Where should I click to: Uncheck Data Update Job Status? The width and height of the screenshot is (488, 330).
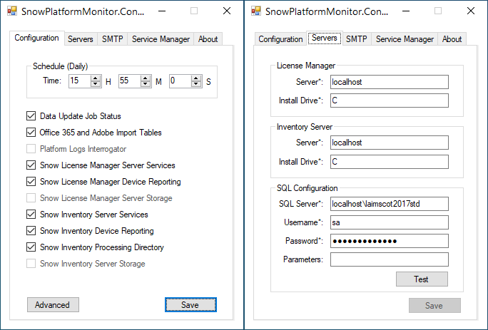(x=31, y=116)
